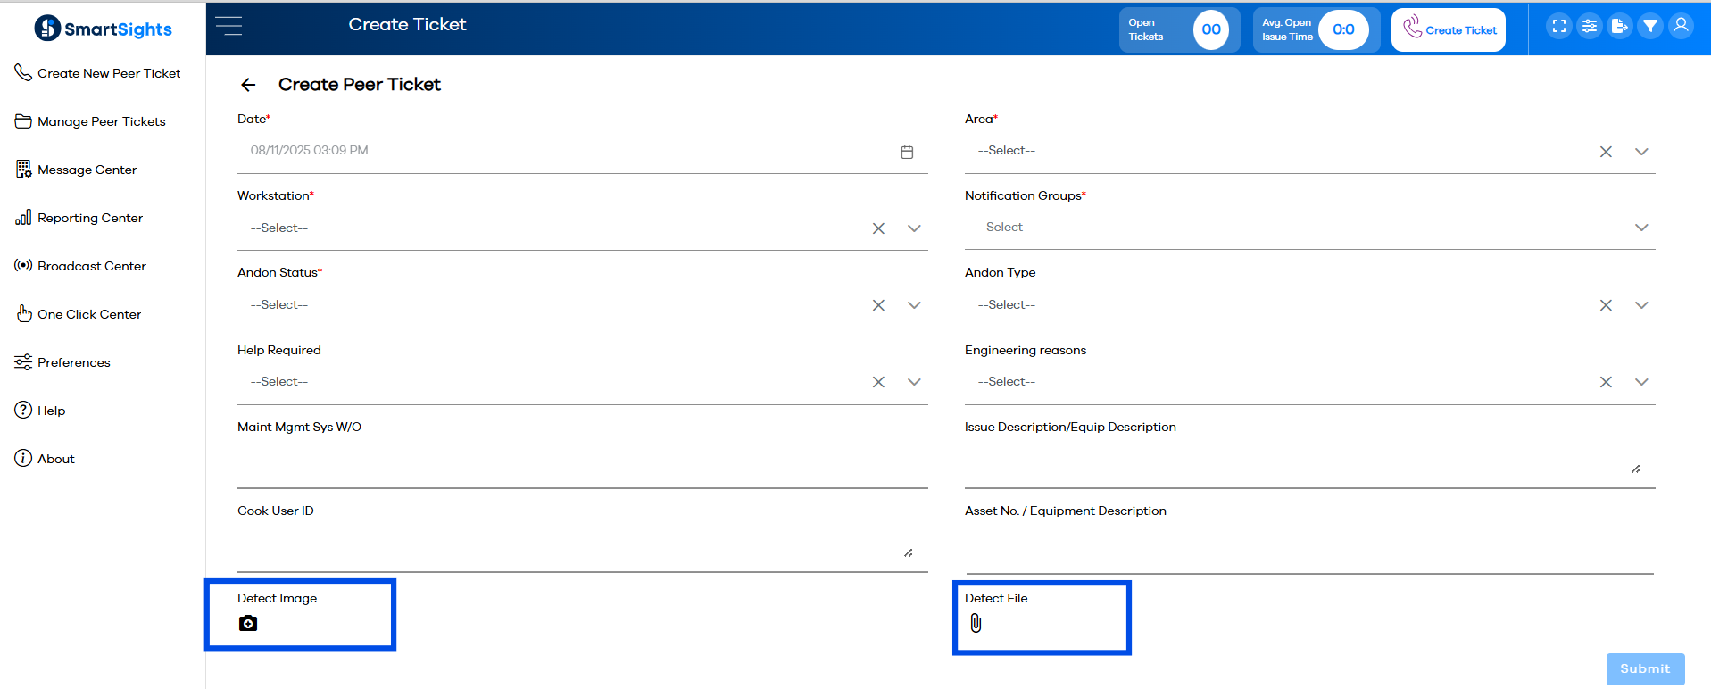Toggle the hamburger menu in the header
The height and width of the screenshot is (689, 1711).
pyautogui.click(x=228, y=26)
